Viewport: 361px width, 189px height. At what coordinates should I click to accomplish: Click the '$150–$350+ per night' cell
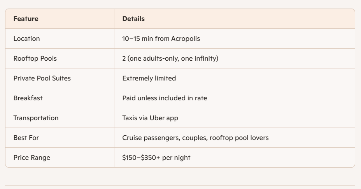click(156, 157)
